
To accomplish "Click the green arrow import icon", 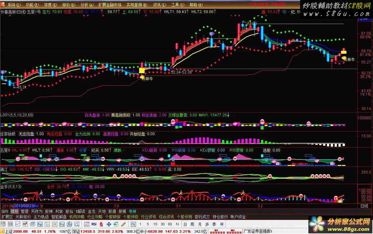I will pyautogui.click(x=116, y=224).
